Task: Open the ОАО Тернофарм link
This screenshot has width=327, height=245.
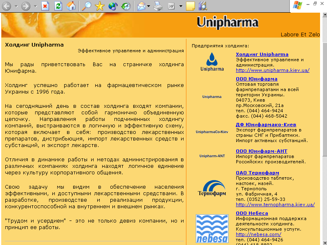Action: coord(258,173)
